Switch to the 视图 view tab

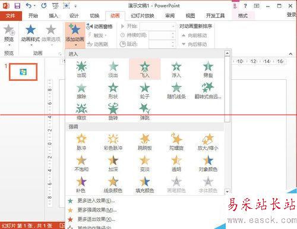[190, 15]
